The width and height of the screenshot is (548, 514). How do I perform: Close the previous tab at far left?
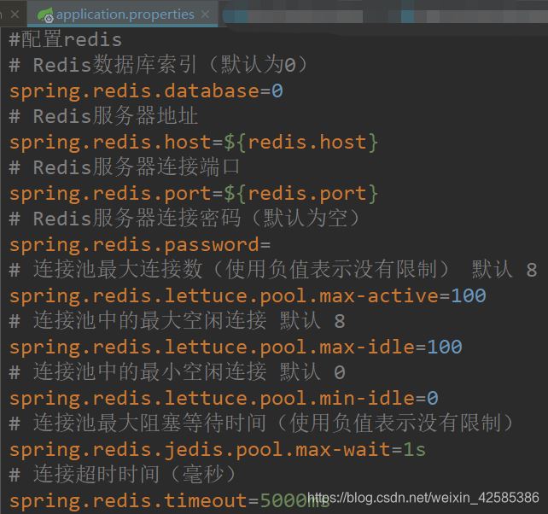pyautogui.click(x=14, y=15)
